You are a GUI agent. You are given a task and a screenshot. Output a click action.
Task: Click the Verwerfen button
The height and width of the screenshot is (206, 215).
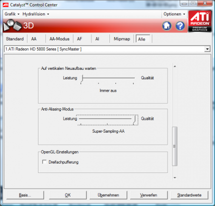148,195
